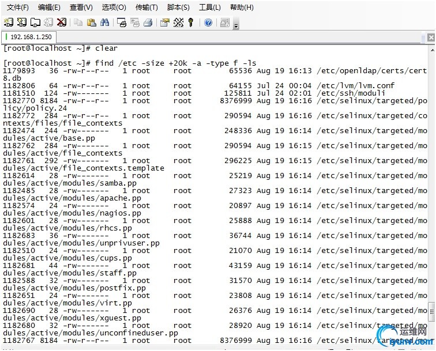
Task: Click the terminal scrollbar up arrow
Action: pyautogui.click(x=432, y=50)
